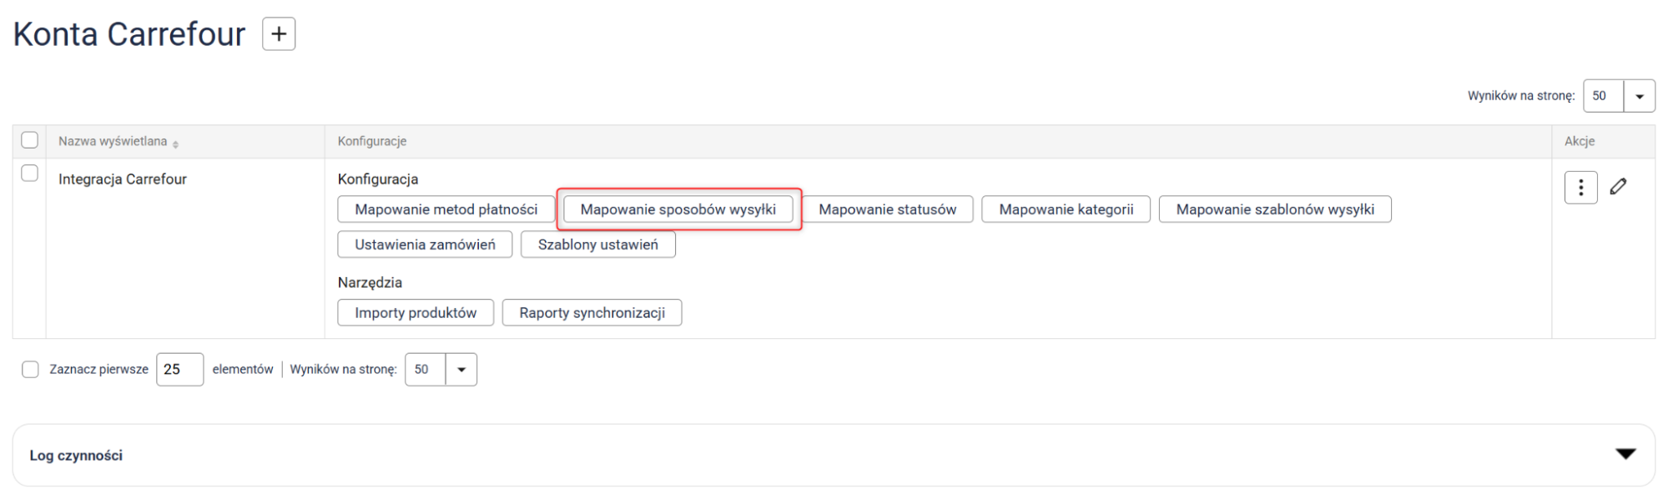The image size is (1668, 500).
Task: Click the Zaznacz pierwsze number field
Action: pos(179,370)
